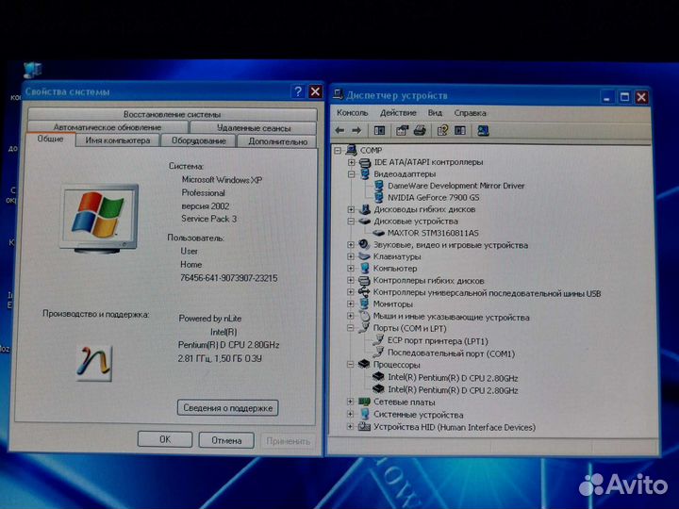The width and height of the screenshot is (679, 509).
Task: Expand IDE ATA/ATAPI контроллеры
Action: (x=351, y=162)
